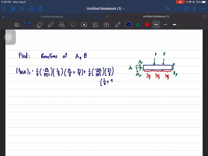Viewport: 208px width, 156px height.
Task: Select the Text box tool
Action: pyautogui.click(x=107, y=25)
